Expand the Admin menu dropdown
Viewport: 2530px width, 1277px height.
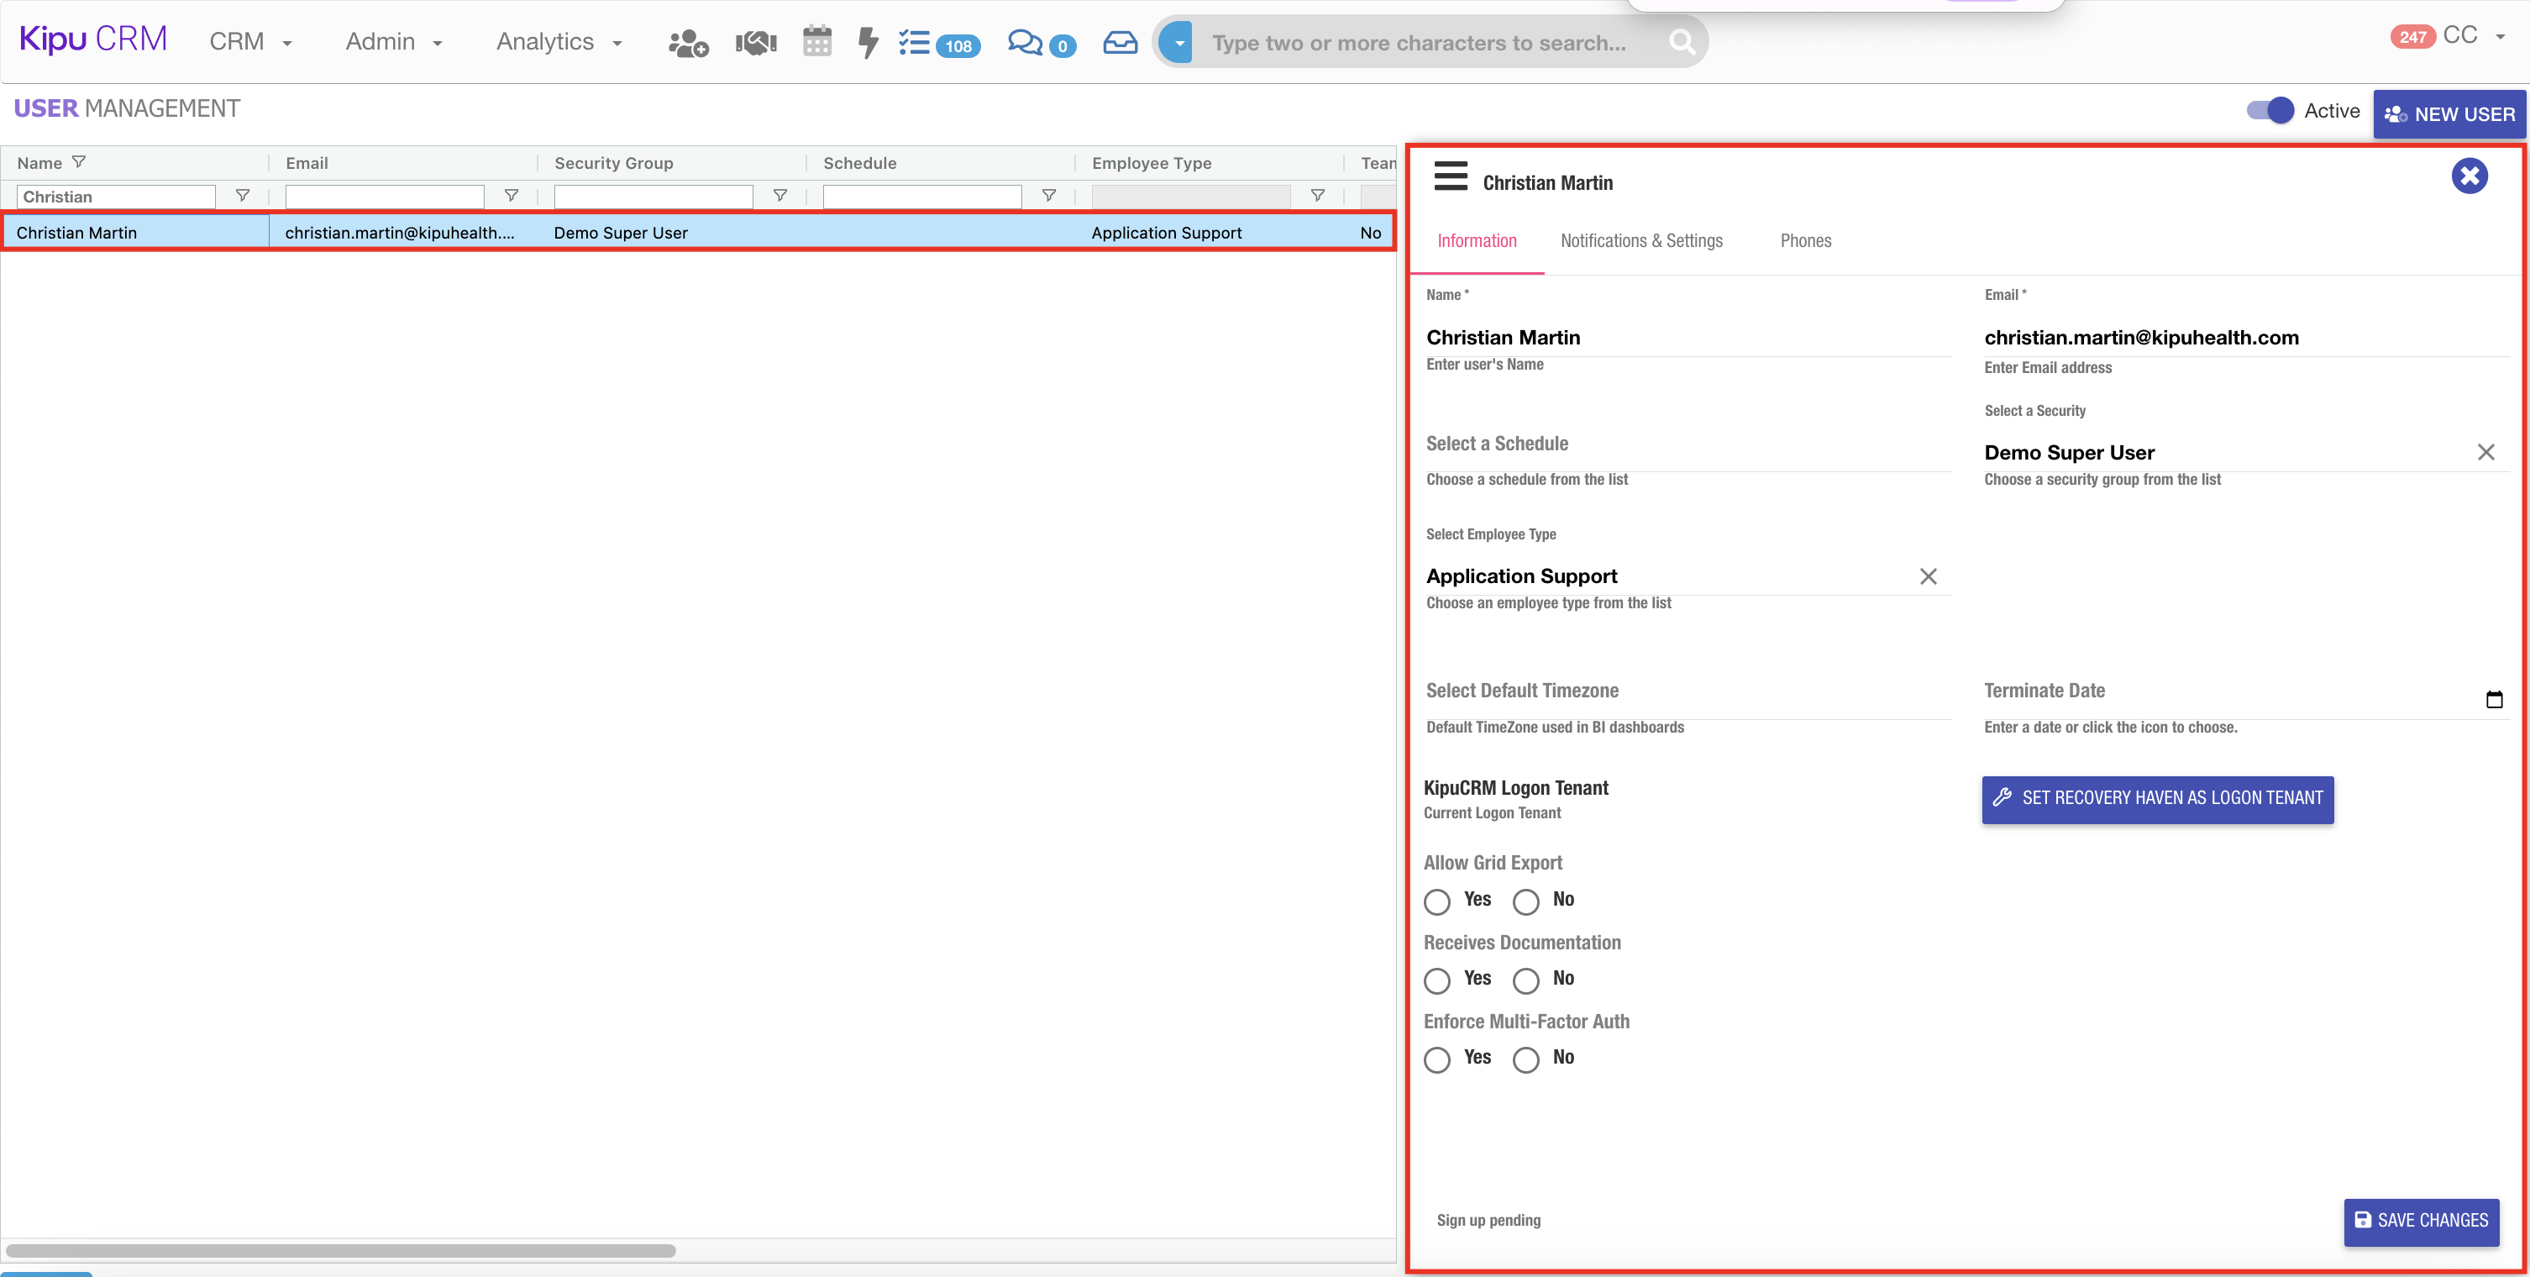[x=394, y=42]
